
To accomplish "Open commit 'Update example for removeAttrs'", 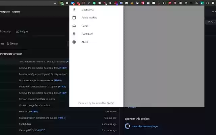I will 36,80.
